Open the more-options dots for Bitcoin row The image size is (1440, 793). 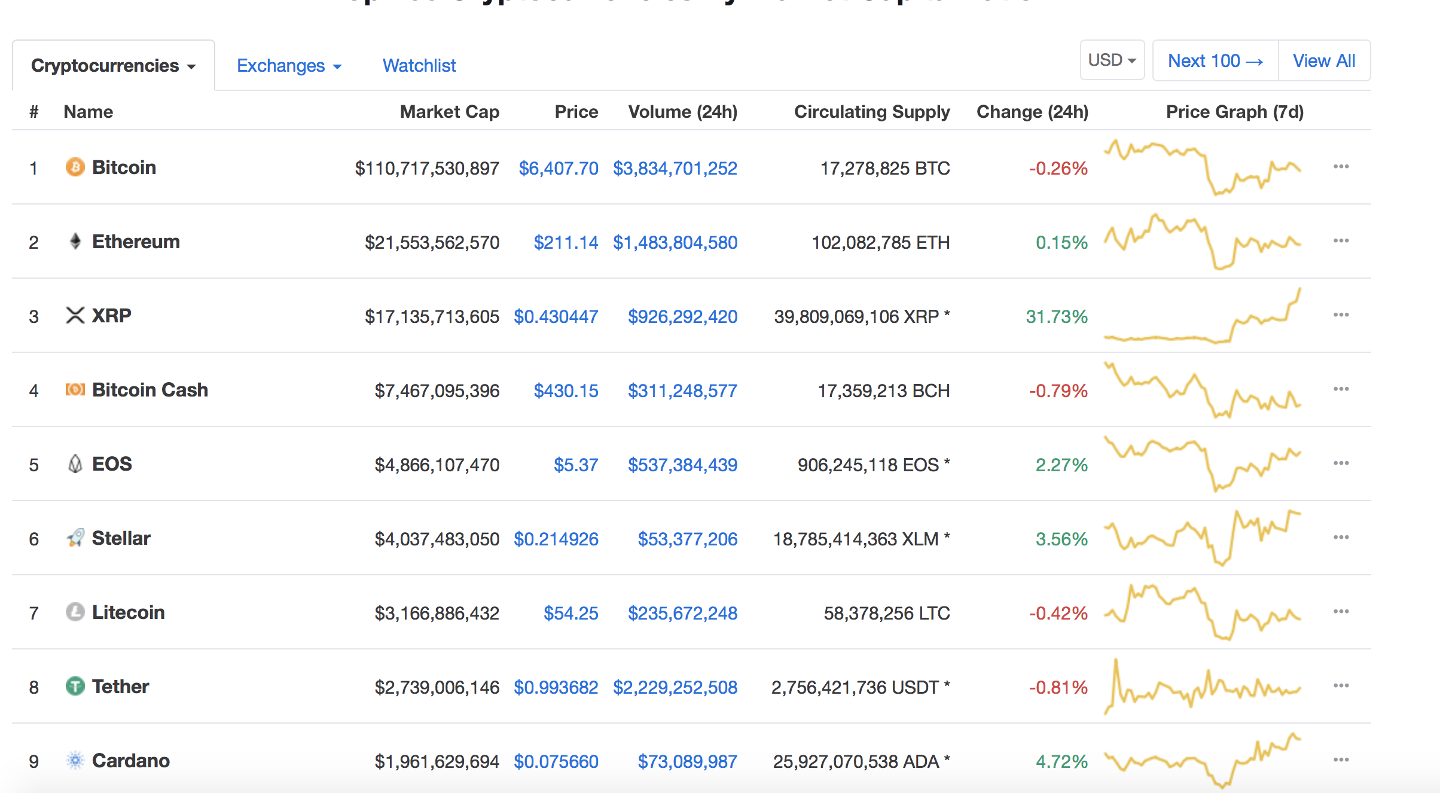pyautogui.click(x=1341, y=166)
